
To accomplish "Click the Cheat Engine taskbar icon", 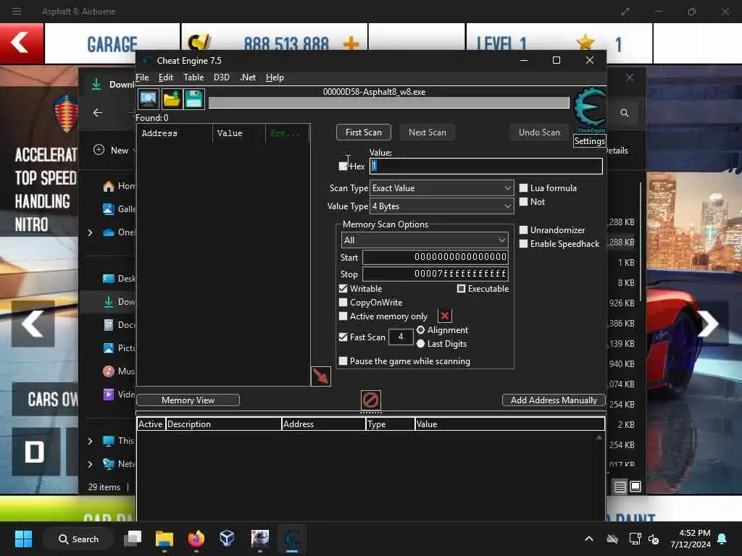I will (x=292, y=539).
